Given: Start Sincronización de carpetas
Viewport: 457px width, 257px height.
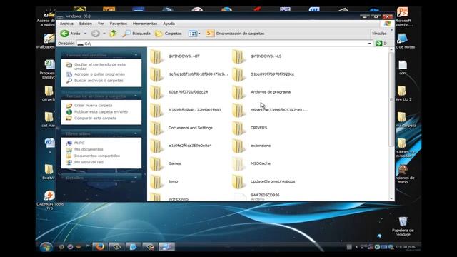Looking at the screenshot, I should (x=235, y=34).
